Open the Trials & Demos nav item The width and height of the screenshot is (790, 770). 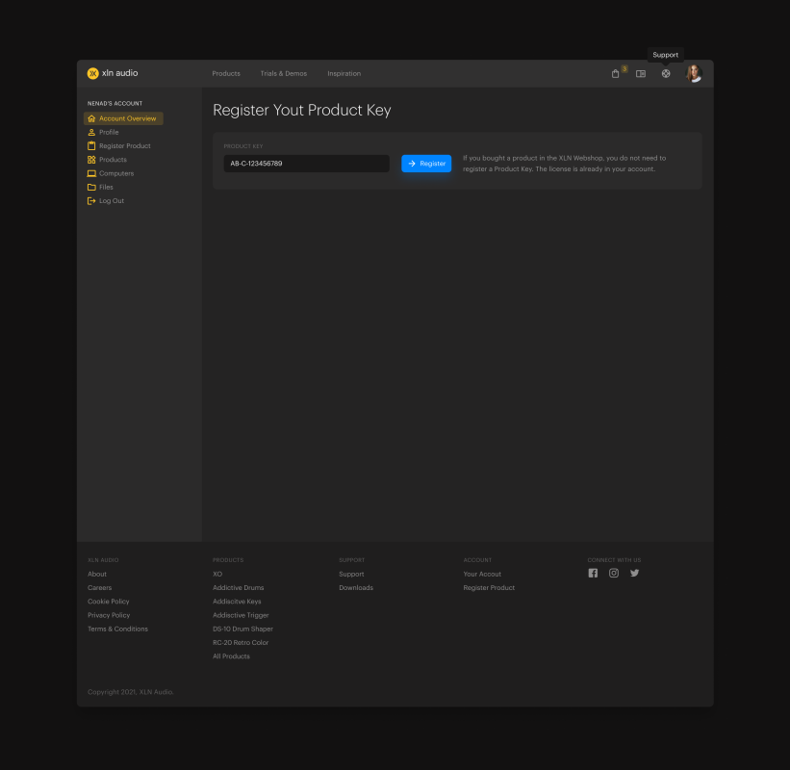click(283, 74)
